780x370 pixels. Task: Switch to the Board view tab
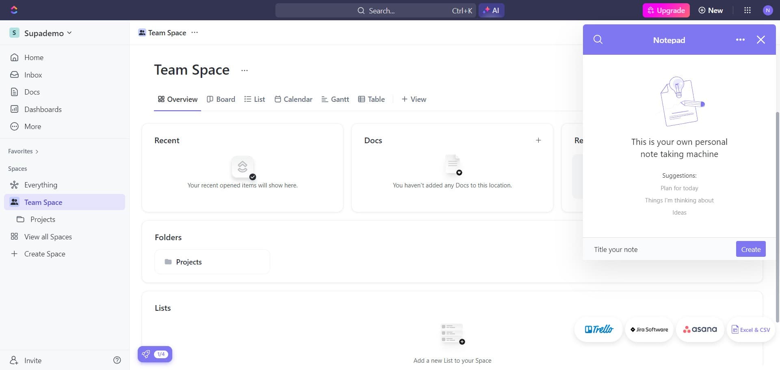221,99
